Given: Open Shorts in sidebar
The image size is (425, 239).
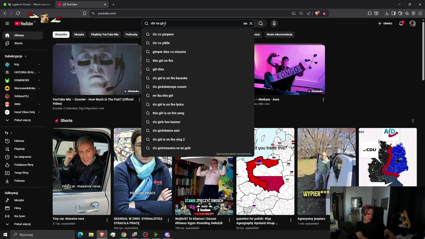Looking at the screenshot, I should pos(23,43).
